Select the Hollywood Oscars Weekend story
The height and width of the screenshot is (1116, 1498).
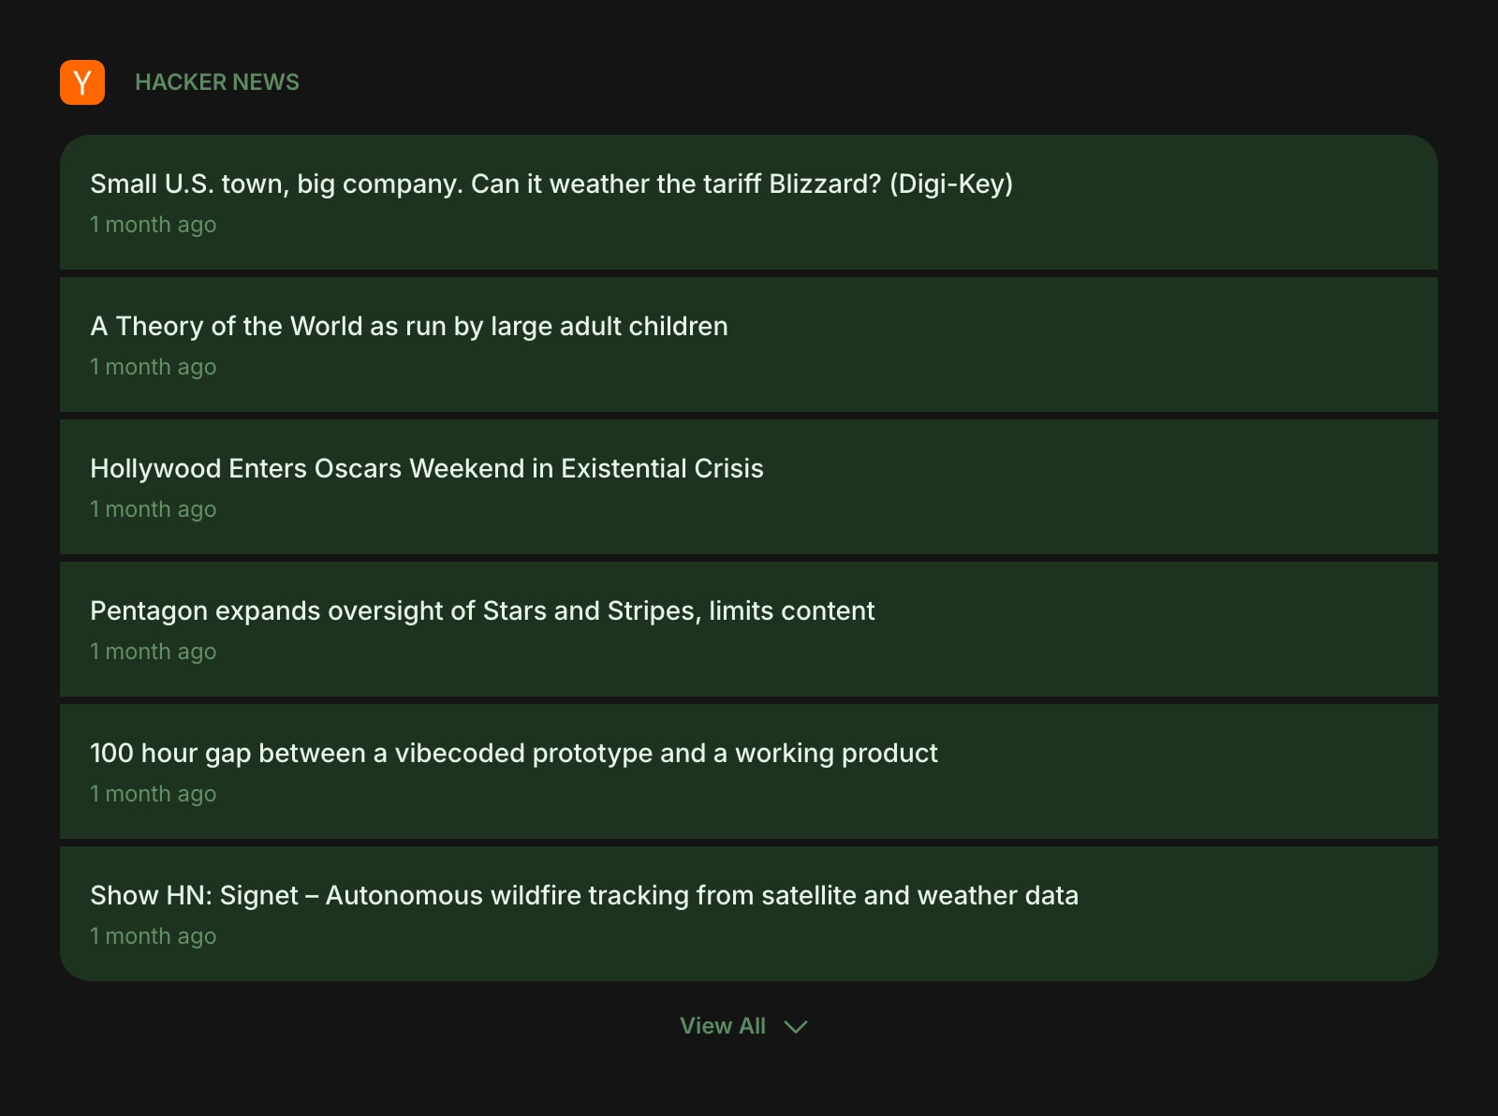[x=426, y=468]
